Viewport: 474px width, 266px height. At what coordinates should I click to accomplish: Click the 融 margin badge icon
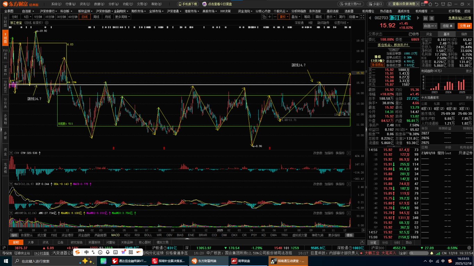click(x=425, y=18)
